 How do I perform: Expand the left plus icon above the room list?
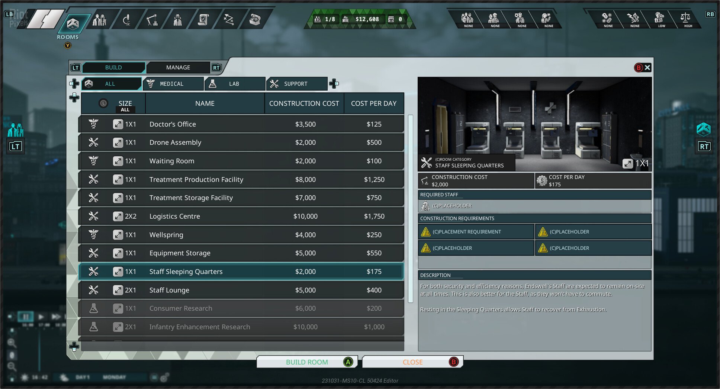(75, 98)
